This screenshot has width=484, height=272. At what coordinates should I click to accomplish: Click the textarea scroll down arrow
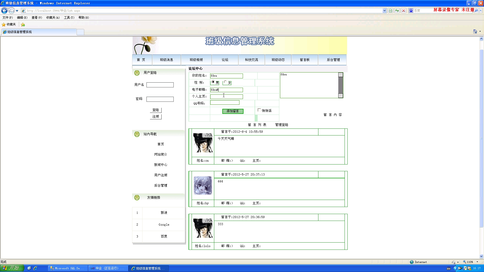point(341,96)
